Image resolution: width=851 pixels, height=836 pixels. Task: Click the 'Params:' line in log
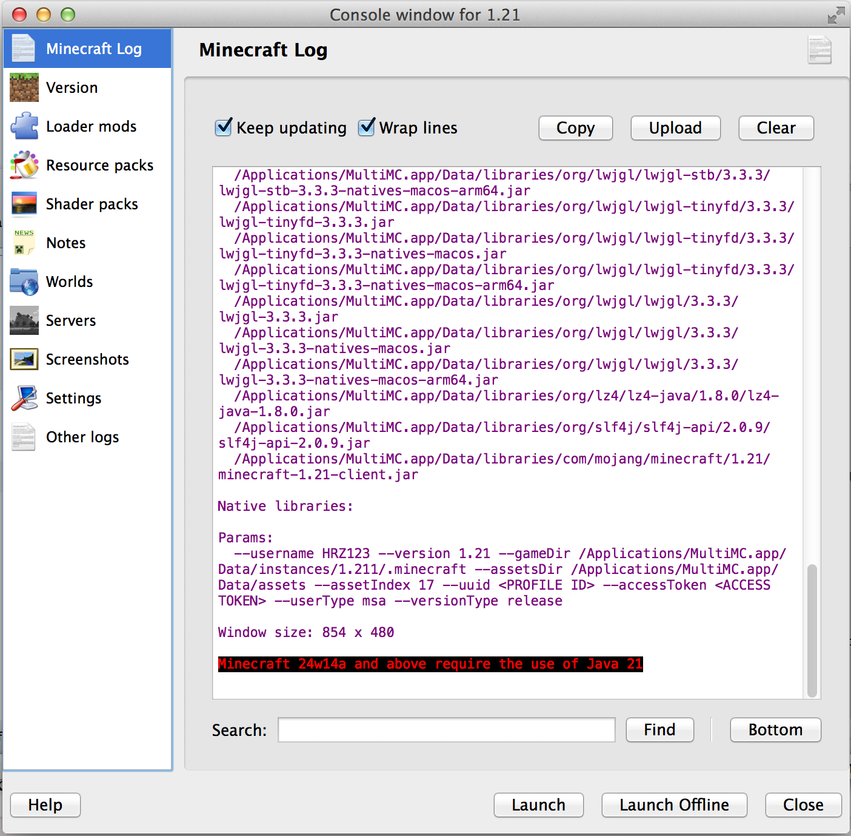pyautogui.click(x=245, y=538)
